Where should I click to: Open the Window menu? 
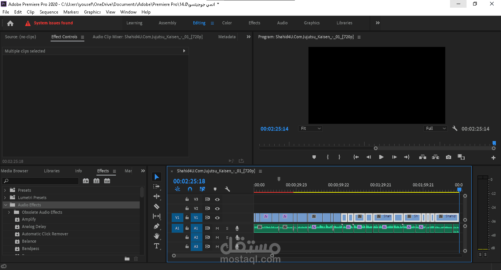128,12
